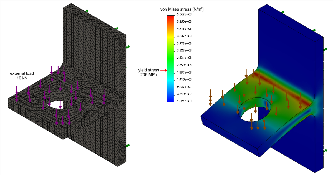Click the von Mises stress legend title
The image size is (333, 175).
[182, 9]
